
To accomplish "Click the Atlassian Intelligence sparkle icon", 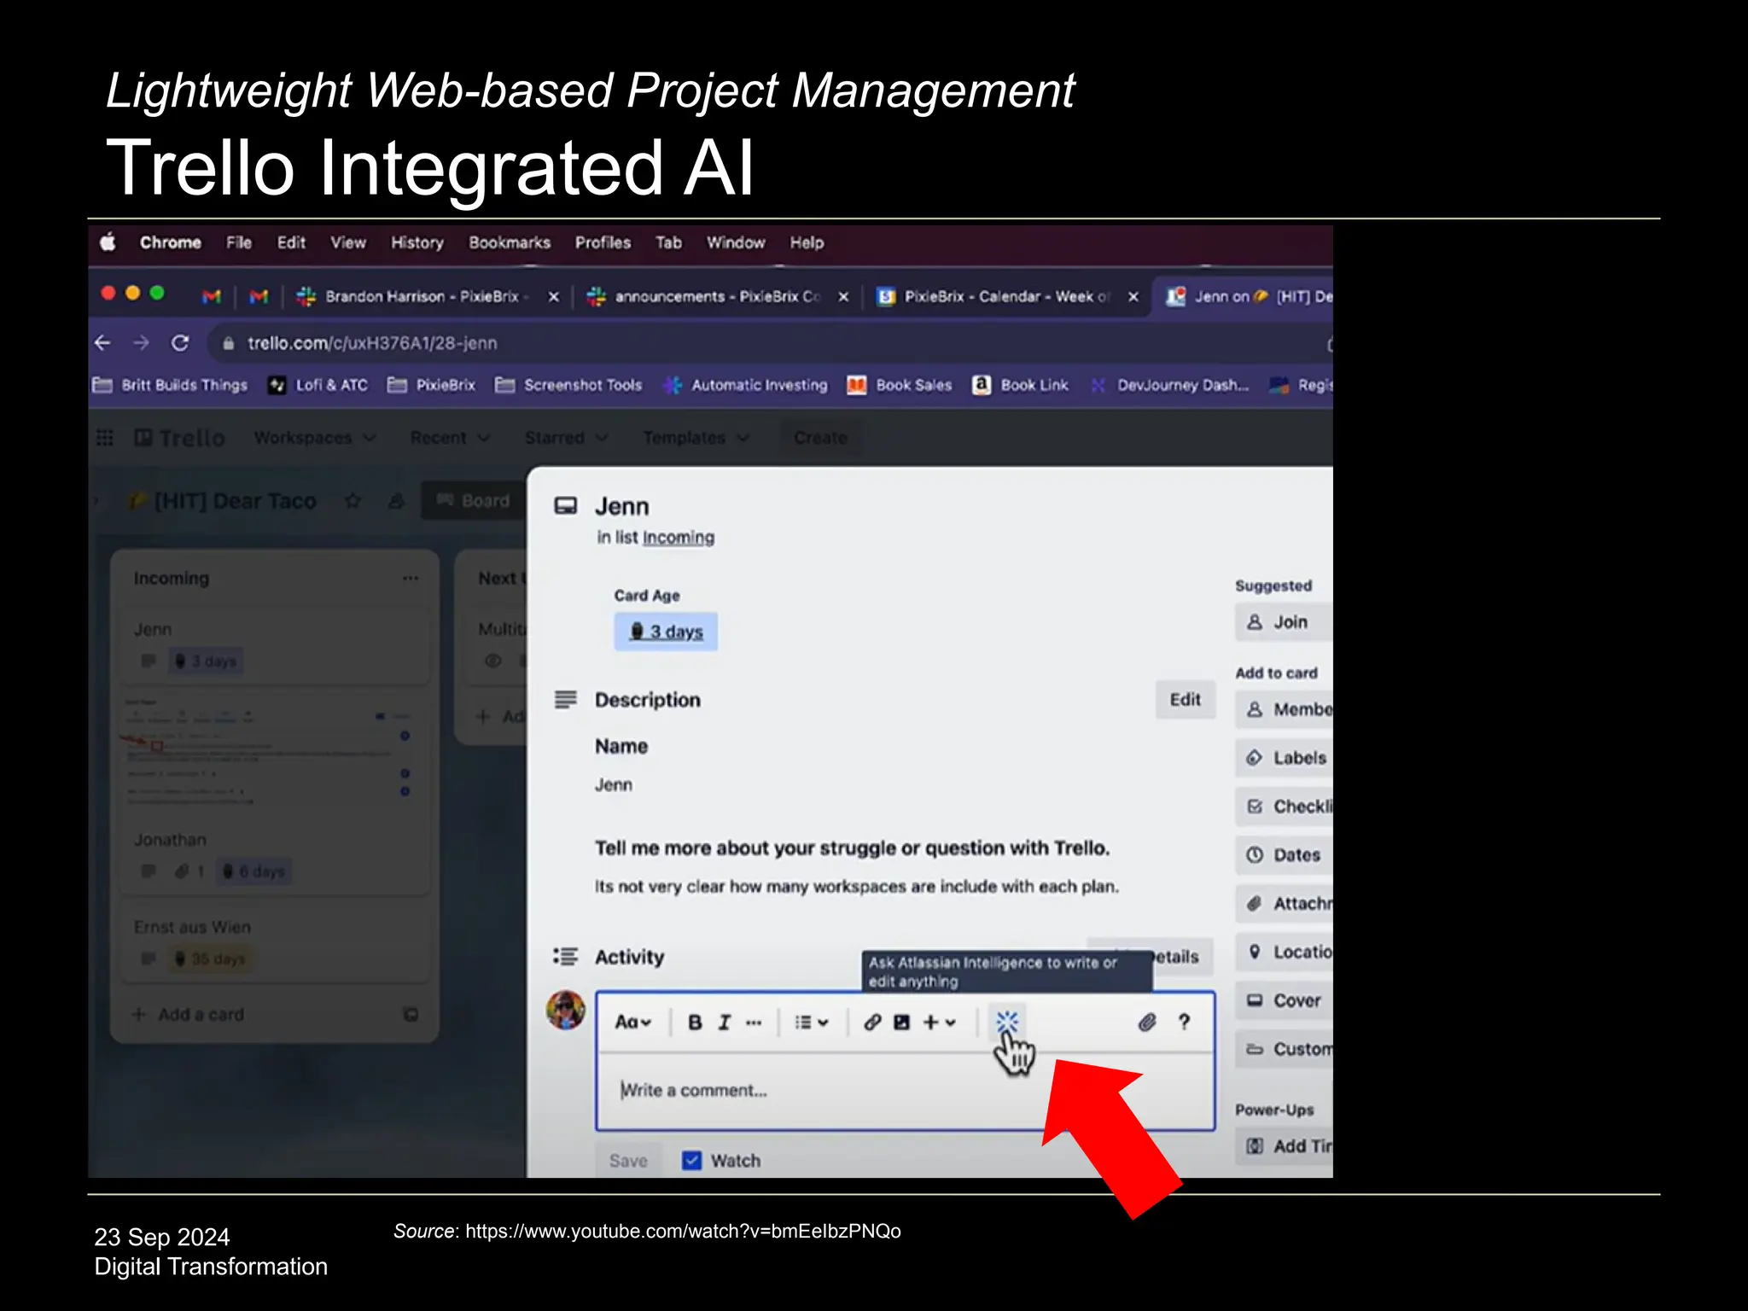I will [x=1007, y=1022].
